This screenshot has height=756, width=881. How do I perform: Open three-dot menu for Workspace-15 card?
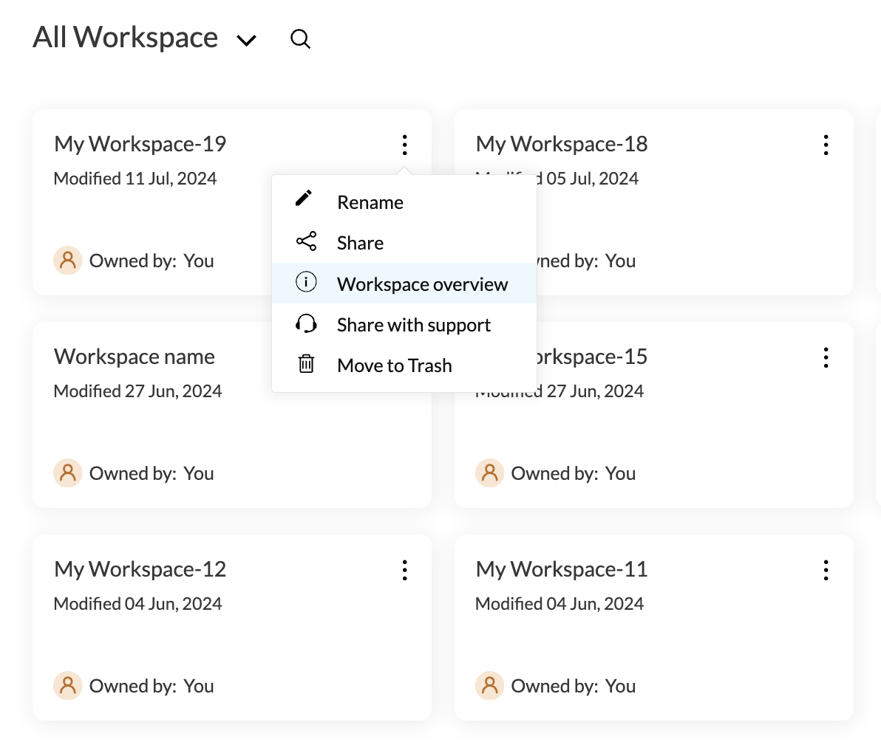826,357
